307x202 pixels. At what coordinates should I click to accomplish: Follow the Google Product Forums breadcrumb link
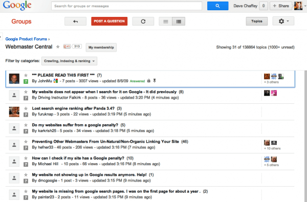(x=26, y=39)
